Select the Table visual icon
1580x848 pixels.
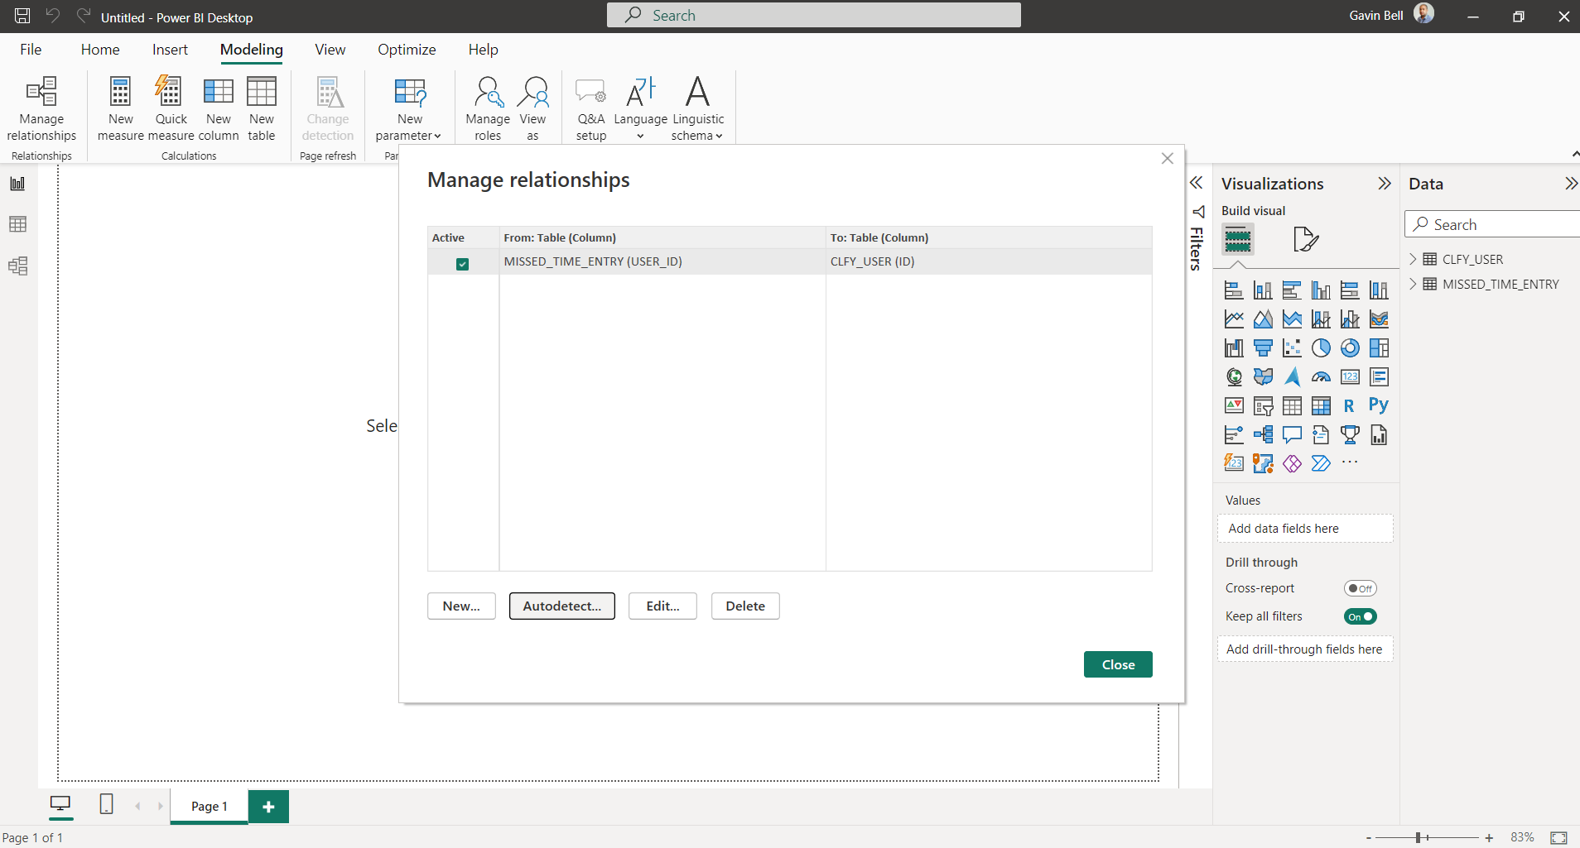point(1292,405)
